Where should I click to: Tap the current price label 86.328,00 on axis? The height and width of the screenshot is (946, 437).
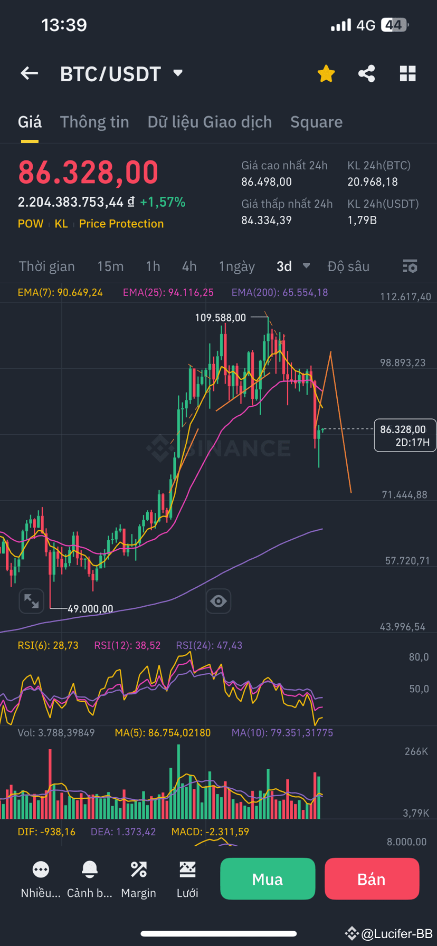point(405,435)
